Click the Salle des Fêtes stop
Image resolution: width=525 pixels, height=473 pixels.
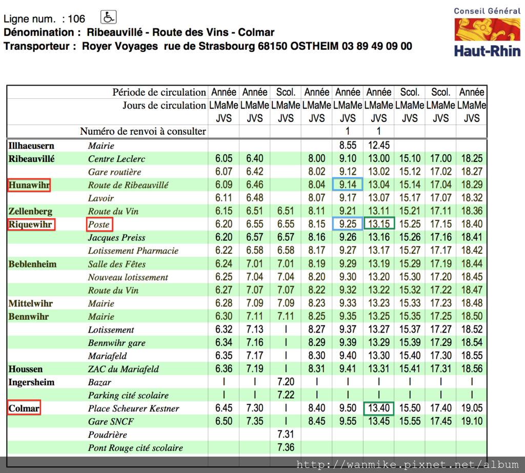[x=117, y=264]
